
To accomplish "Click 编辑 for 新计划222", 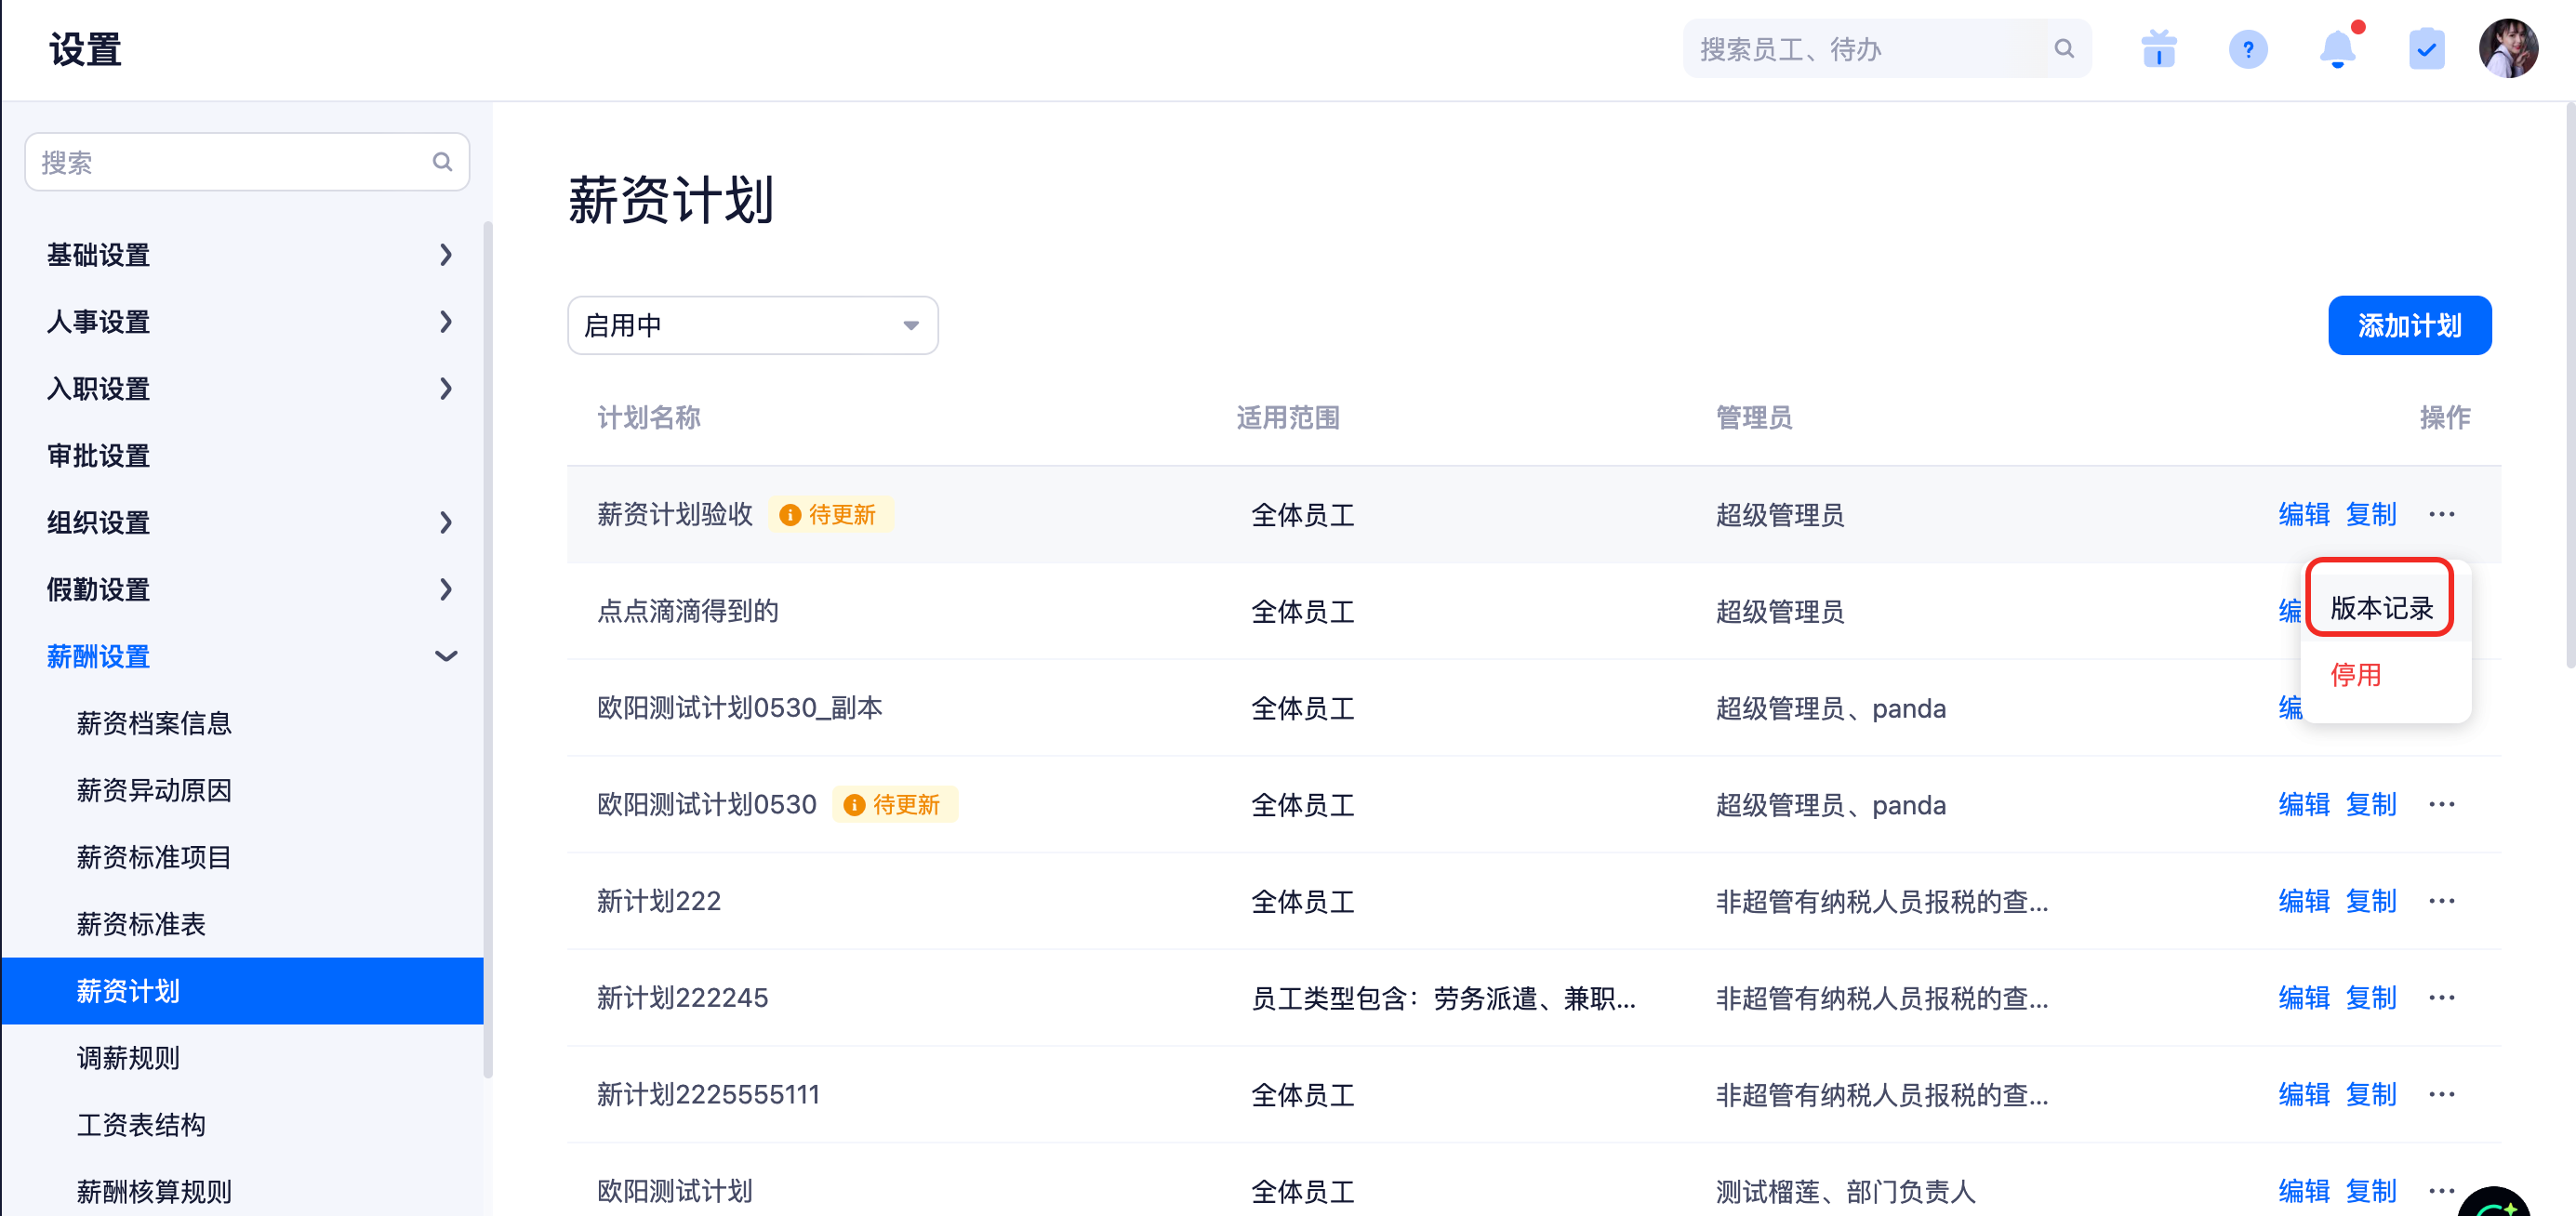I will click(2304, 901).
